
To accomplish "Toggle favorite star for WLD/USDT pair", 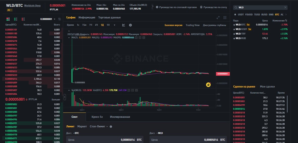I will coord(234,29).
